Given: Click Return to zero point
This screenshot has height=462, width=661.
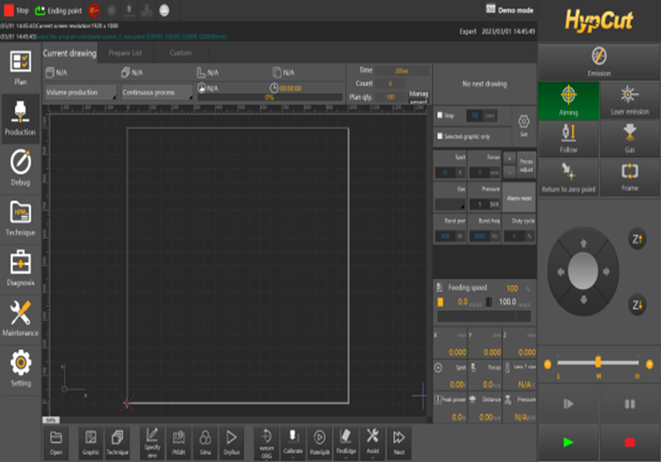Looking at the screenshot, I should (x=568, y=175).
